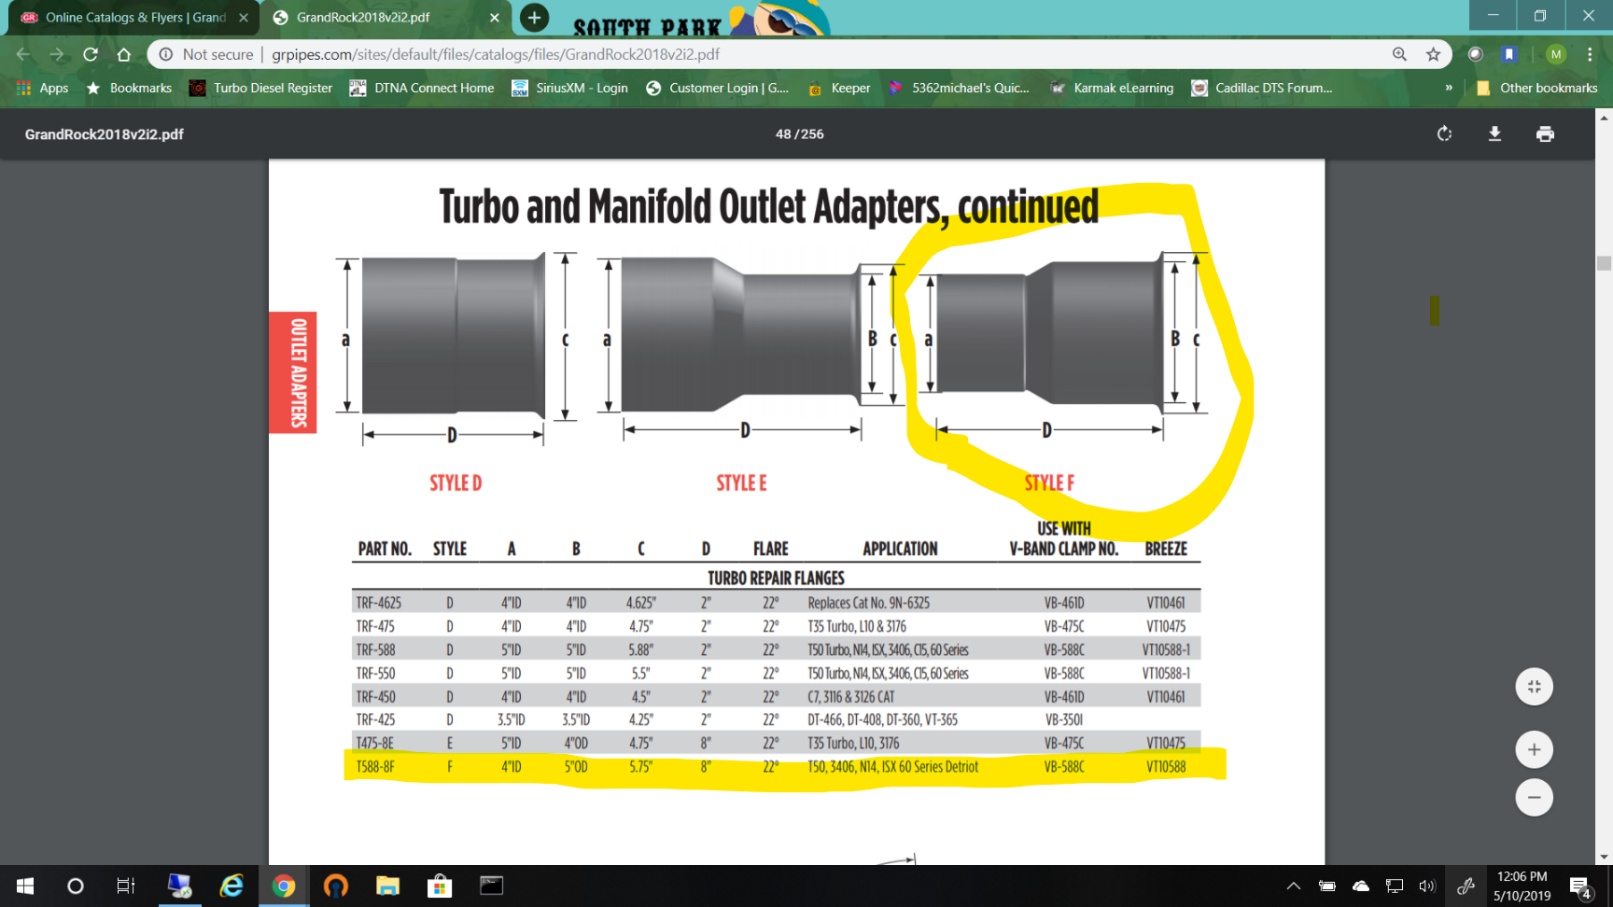Open the profile avatar M

point(1555,54)
